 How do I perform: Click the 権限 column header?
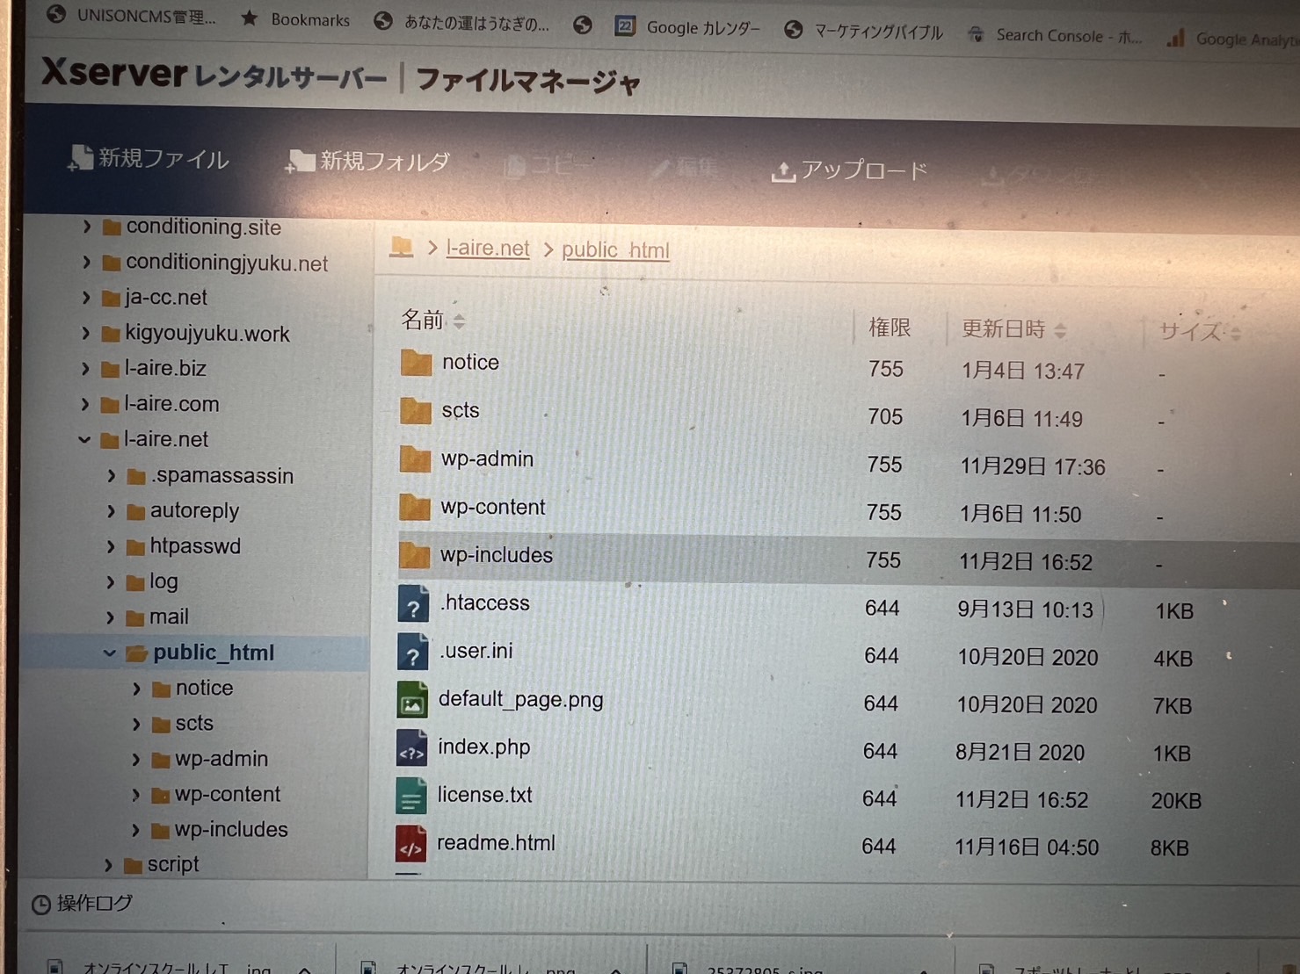[x=890, y=328]
